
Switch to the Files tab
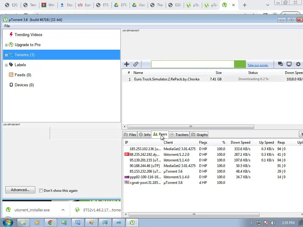pos(130,135)
